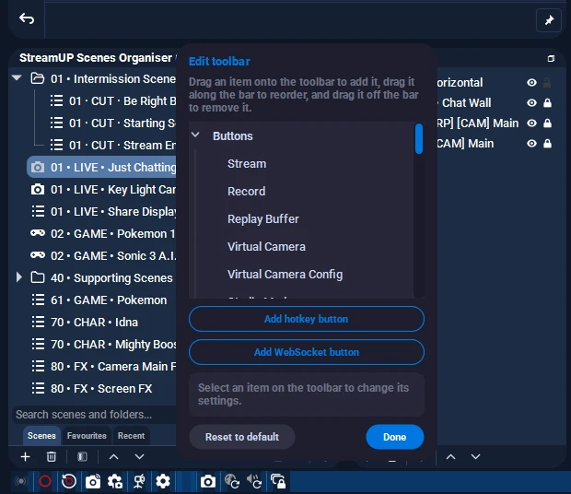This screenshot has width=571, height=494.
Task: Toggle visibility eye for Chat Wall source
Action: [x=531, y=103]
